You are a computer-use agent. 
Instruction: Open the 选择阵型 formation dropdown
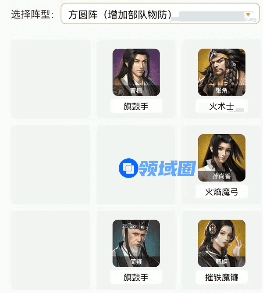tap(160, 14)
